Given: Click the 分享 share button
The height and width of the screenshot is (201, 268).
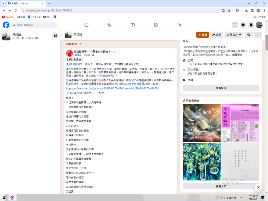Looking at the screenshot, I should pos(216,35).
